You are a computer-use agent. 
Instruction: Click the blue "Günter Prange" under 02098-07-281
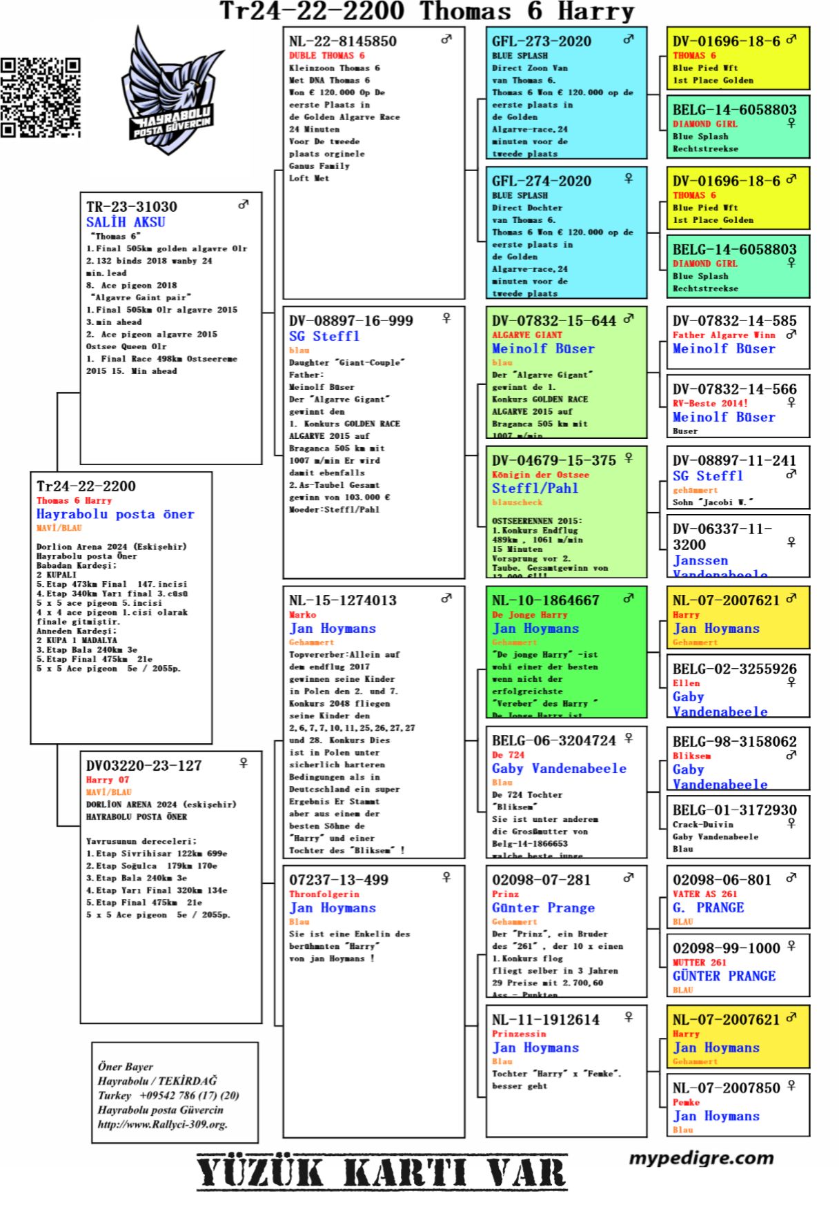click(x=544, y=907)
